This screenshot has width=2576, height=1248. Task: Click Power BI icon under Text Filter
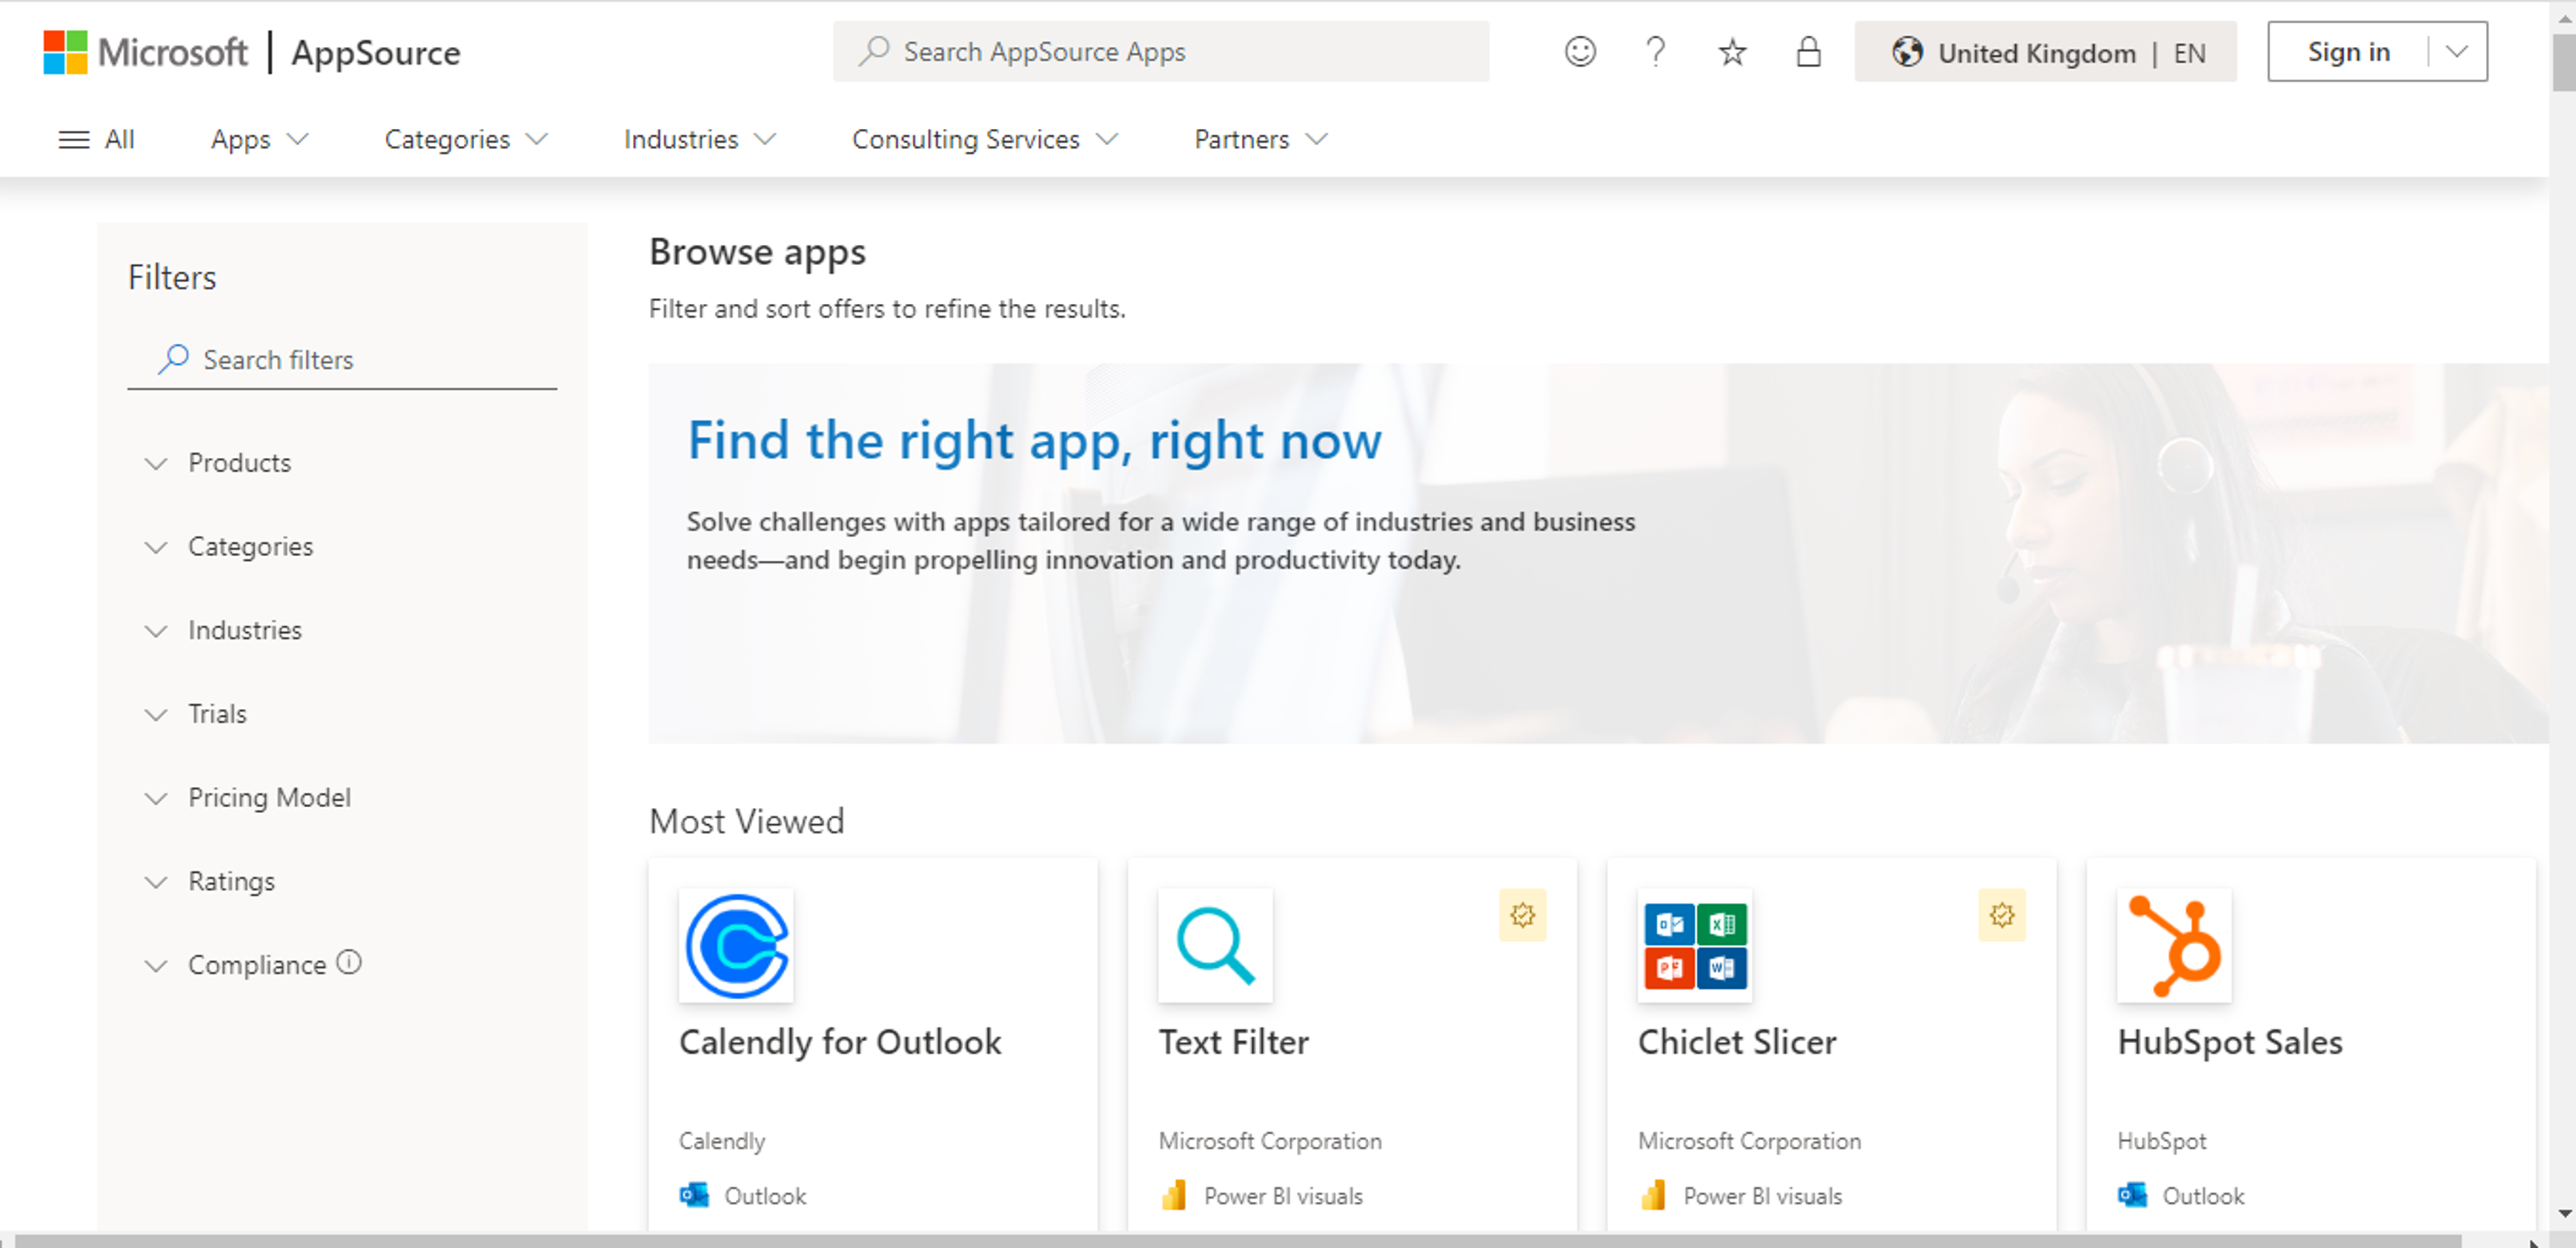tap(1174, 1195)
